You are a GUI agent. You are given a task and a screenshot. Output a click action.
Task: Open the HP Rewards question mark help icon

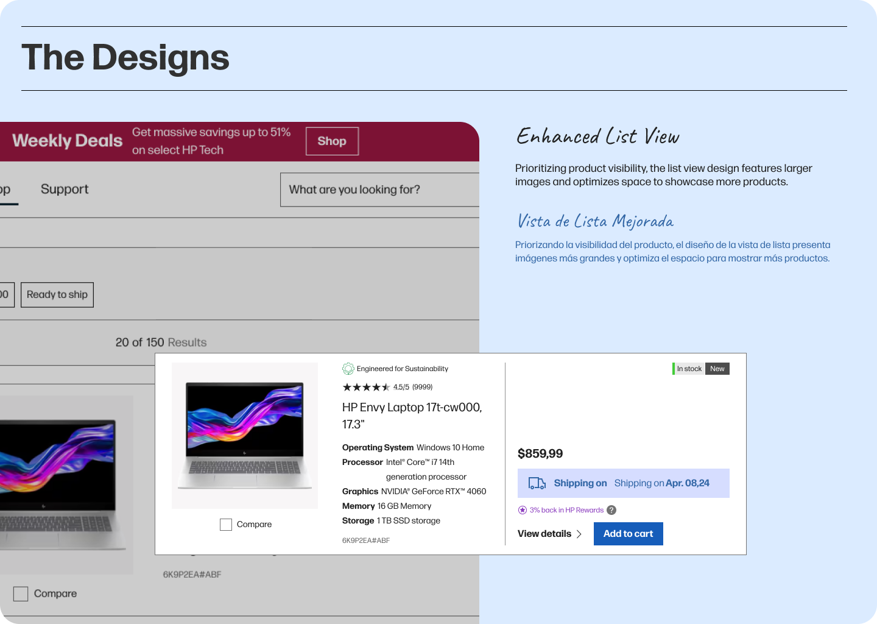point(611,510)
